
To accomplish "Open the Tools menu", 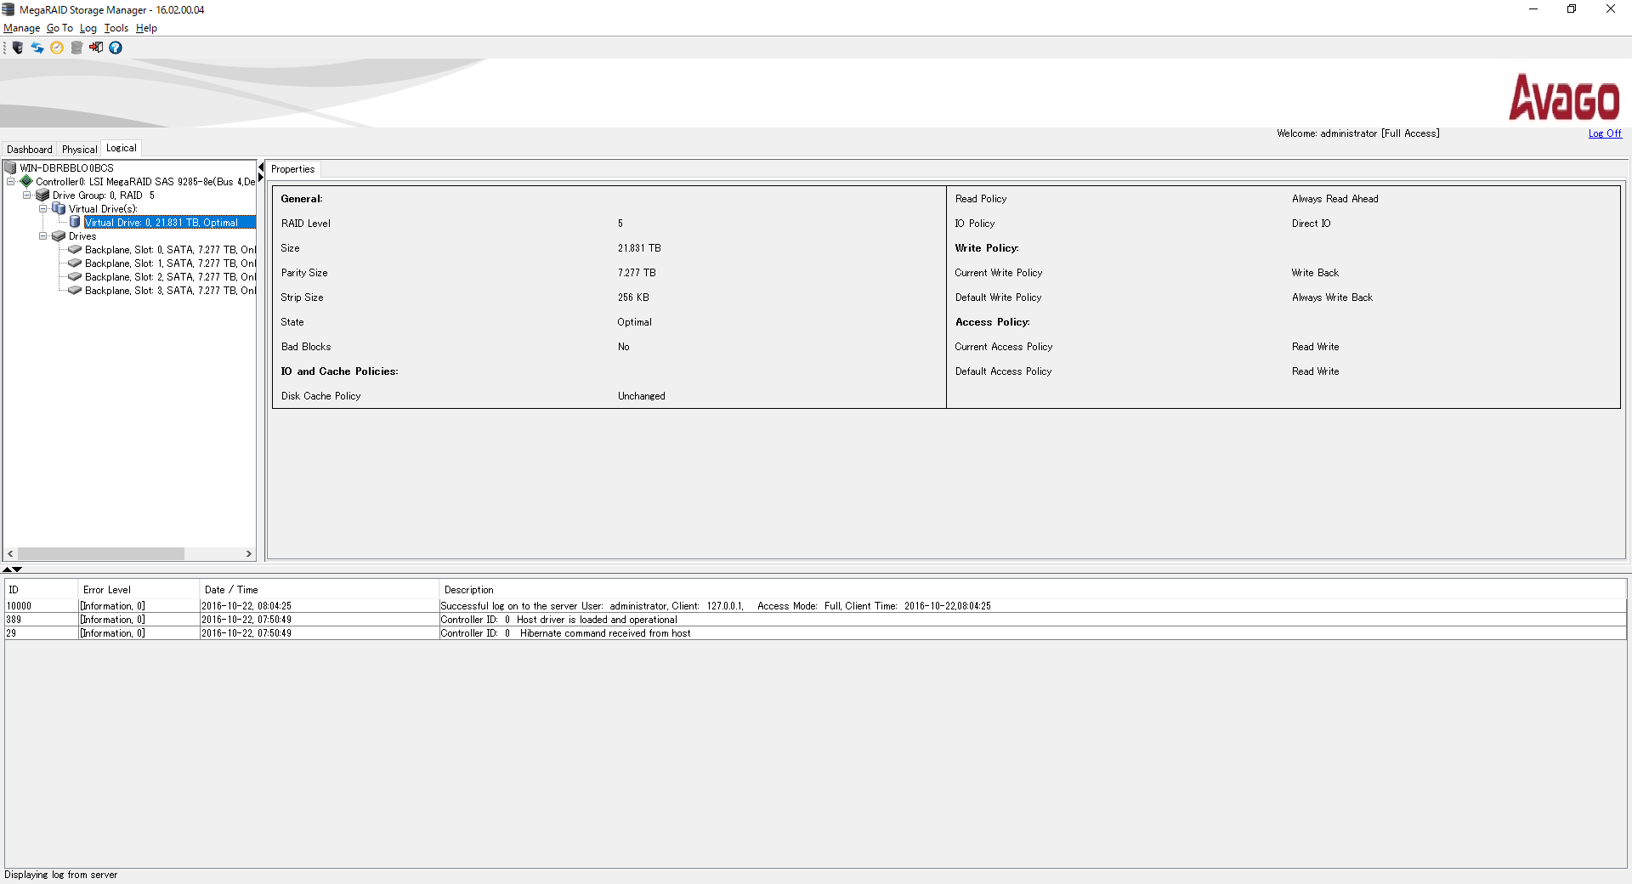I will pyautogui.click(x=116, y=28).
